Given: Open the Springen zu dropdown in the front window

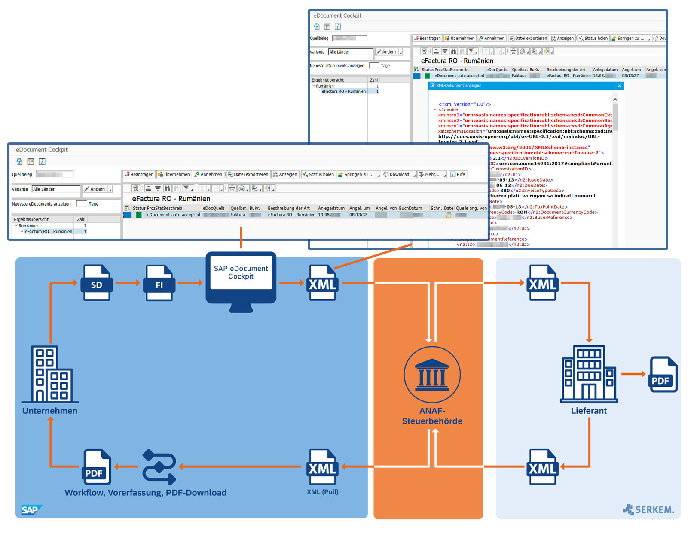Looking at the screenshot, I should pyautogui.click(x=358, y=175).
